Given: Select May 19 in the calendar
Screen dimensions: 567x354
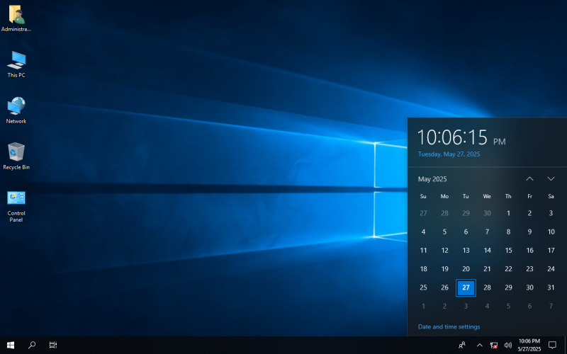Looking at the screenshot, I should pos(445,269).
